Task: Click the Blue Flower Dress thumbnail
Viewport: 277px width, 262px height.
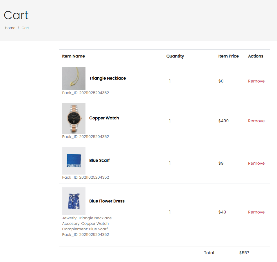Action: 74,201
